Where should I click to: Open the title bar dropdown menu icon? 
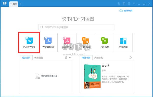click(x=134, y=4)
